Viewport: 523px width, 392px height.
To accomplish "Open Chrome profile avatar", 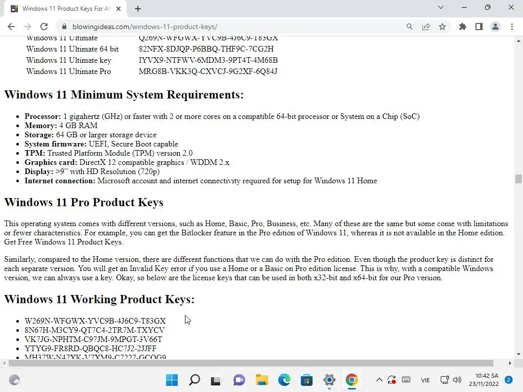I will [x=495, y=27].
